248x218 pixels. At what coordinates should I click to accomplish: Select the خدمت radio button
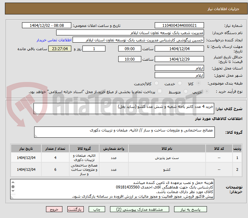point(180,83)
